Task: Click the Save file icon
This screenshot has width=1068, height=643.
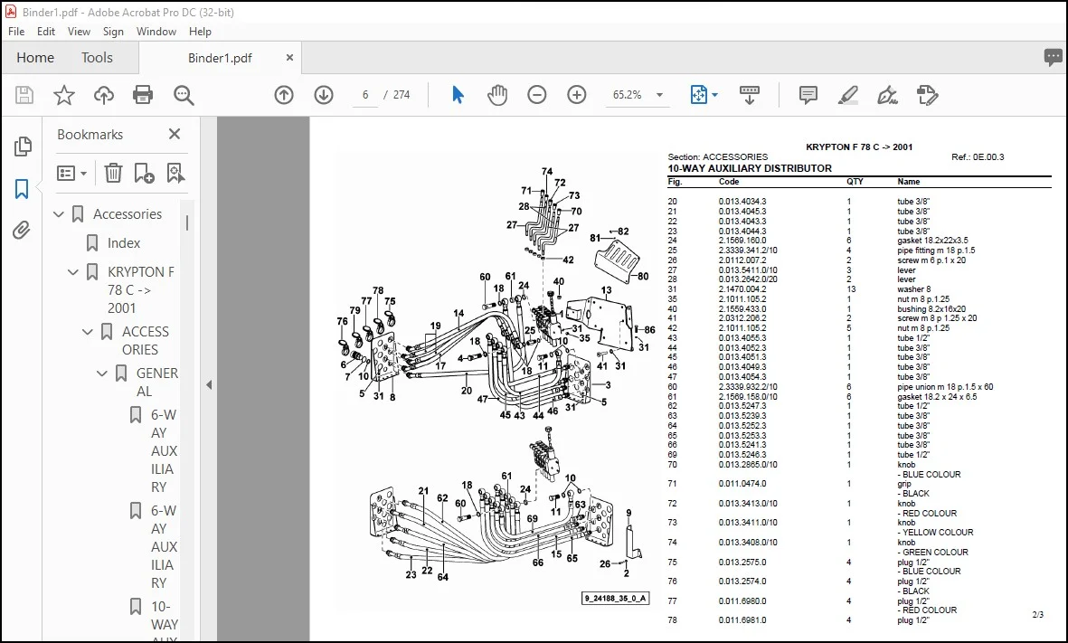Action: [x=24, y=95]
